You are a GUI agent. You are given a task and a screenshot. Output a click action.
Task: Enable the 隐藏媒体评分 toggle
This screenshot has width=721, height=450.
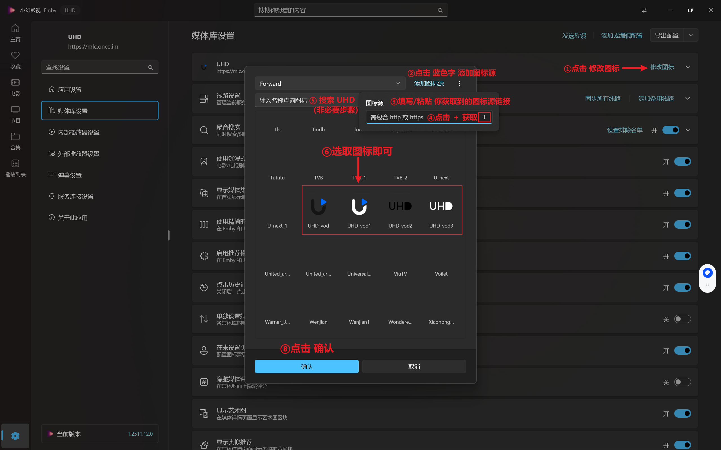[x=682, y=382]
